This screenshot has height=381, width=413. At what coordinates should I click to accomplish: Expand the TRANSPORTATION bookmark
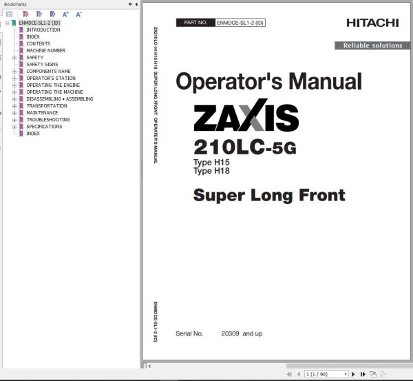point(14,106)
